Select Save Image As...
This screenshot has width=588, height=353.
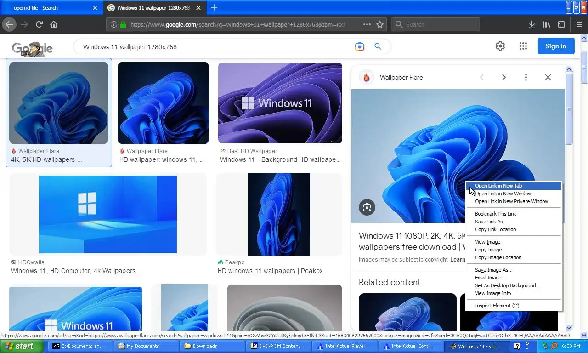pos(514,270)
